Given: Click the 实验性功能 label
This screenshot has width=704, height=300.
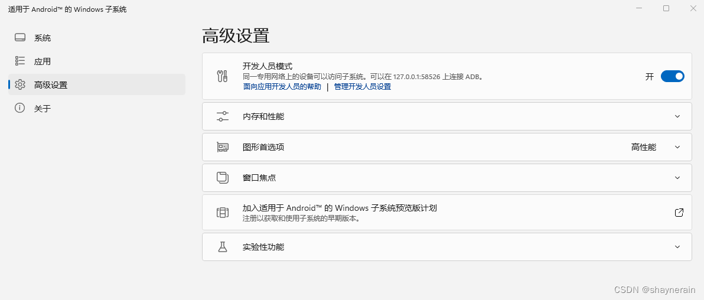Looking at the screenshot, I should click(263, 247).
